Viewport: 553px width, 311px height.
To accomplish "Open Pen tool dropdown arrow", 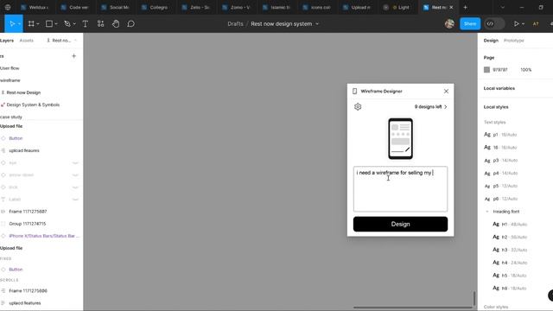I will pyautogui.click(x=74, y=23).
